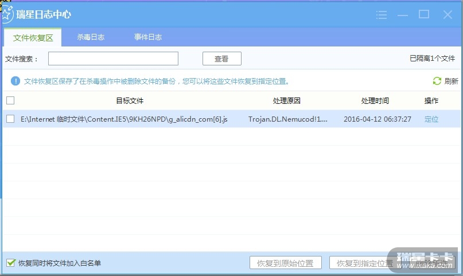463x276 pixels.
Task: Check the g_alicdn_com[6].js row checkbox
Action: click(10, 119)
